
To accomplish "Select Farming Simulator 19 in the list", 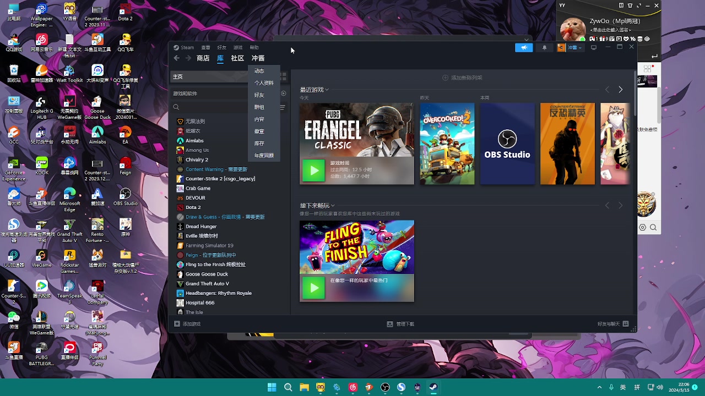I will point(209,245).
